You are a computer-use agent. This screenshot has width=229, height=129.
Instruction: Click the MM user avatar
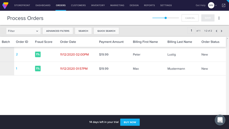pyautogui.click(x=211, y=5)
